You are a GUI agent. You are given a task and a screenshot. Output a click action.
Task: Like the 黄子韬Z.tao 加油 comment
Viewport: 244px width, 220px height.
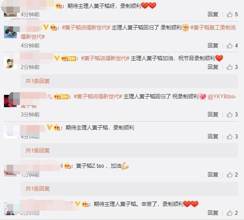232,175
